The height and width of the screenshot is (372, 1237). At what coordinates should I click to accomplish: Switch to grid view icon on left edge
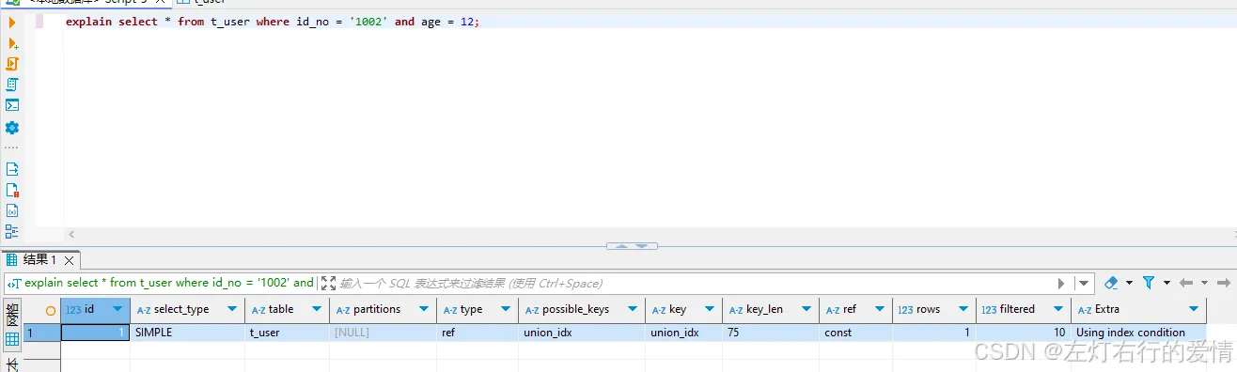pos(12,340)
